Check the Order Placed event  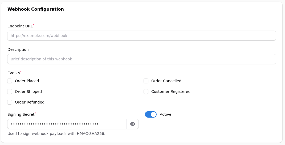[10, 81]
